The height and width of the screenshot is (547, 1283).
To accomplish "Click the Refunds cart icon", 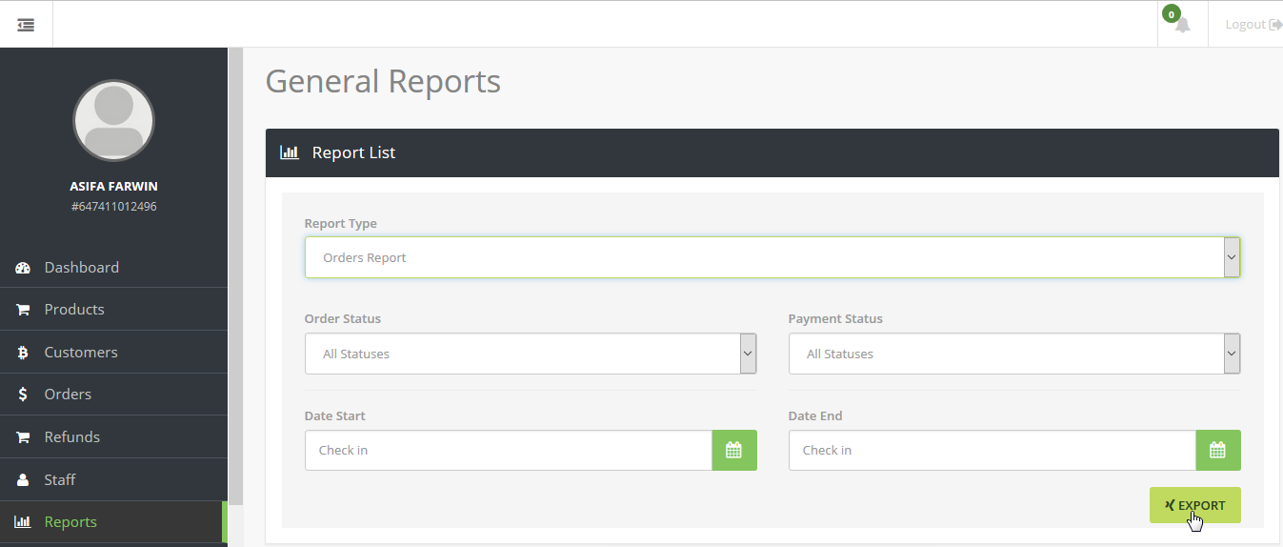I will (23, 437).
